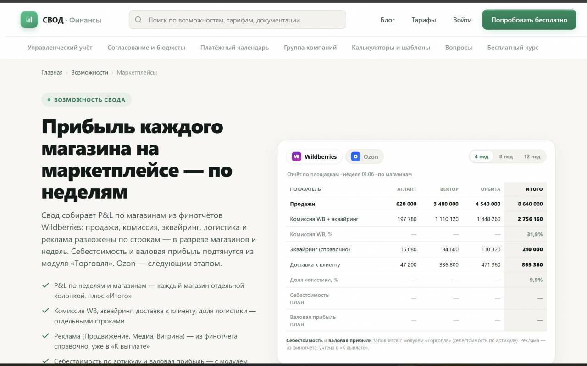Image resolution: width=587 pixels, height=366 pixels.
Task: Open the Вопросы menu item
Action: (459, 48)
